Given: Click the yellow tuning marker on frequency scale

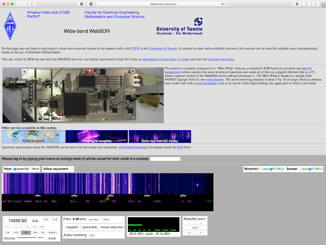Looking at the screenshot, I should [x=107, y=199].
